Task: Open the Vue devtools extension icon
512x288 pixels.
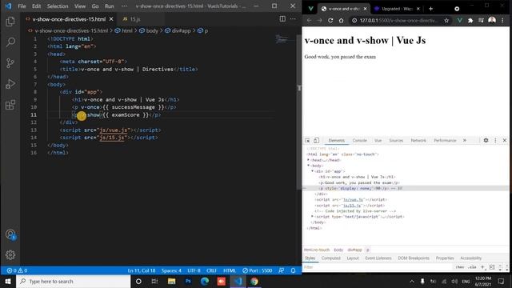Action: tap(460, 21)
